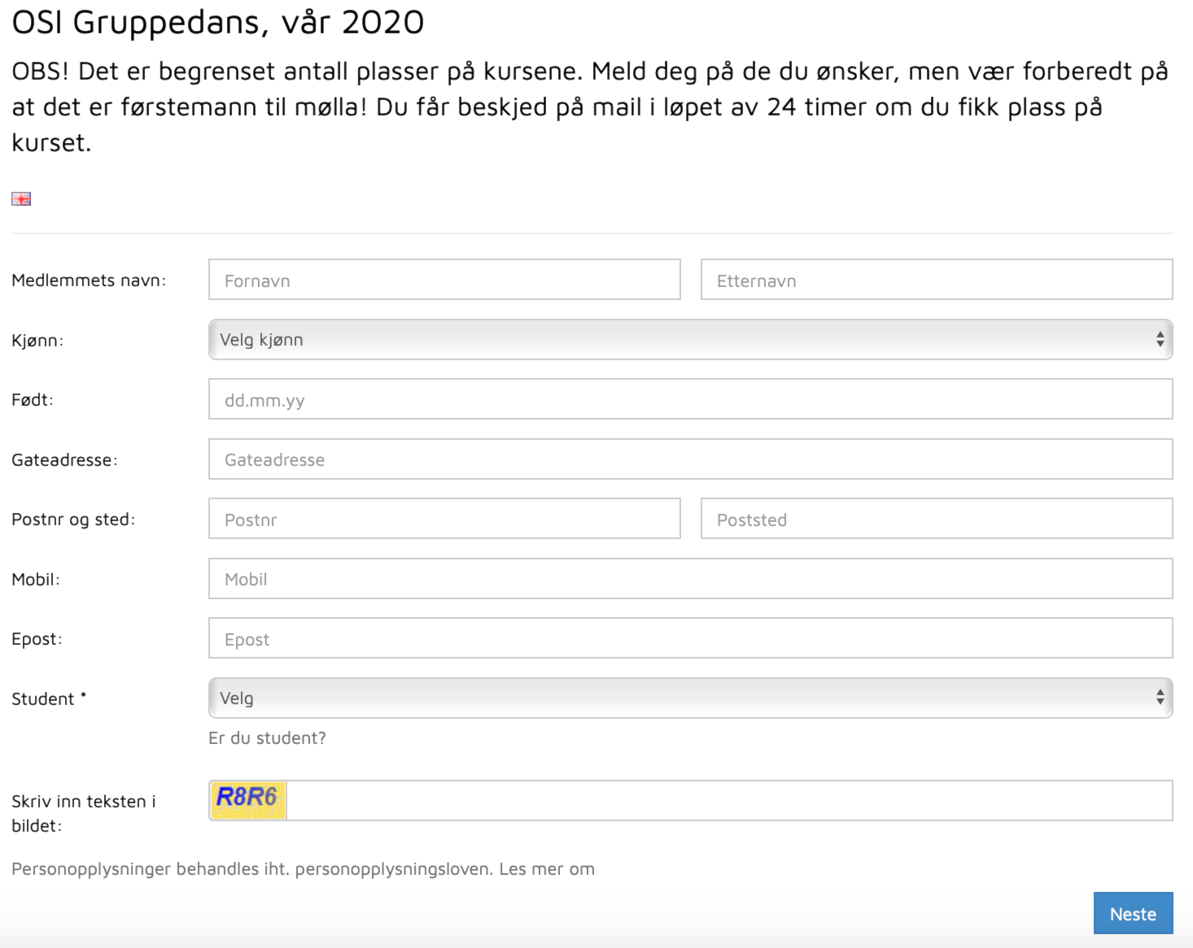Click the dd.mm.yy birth date field
The image size is (1193, 948).
(x=690, y=399)
